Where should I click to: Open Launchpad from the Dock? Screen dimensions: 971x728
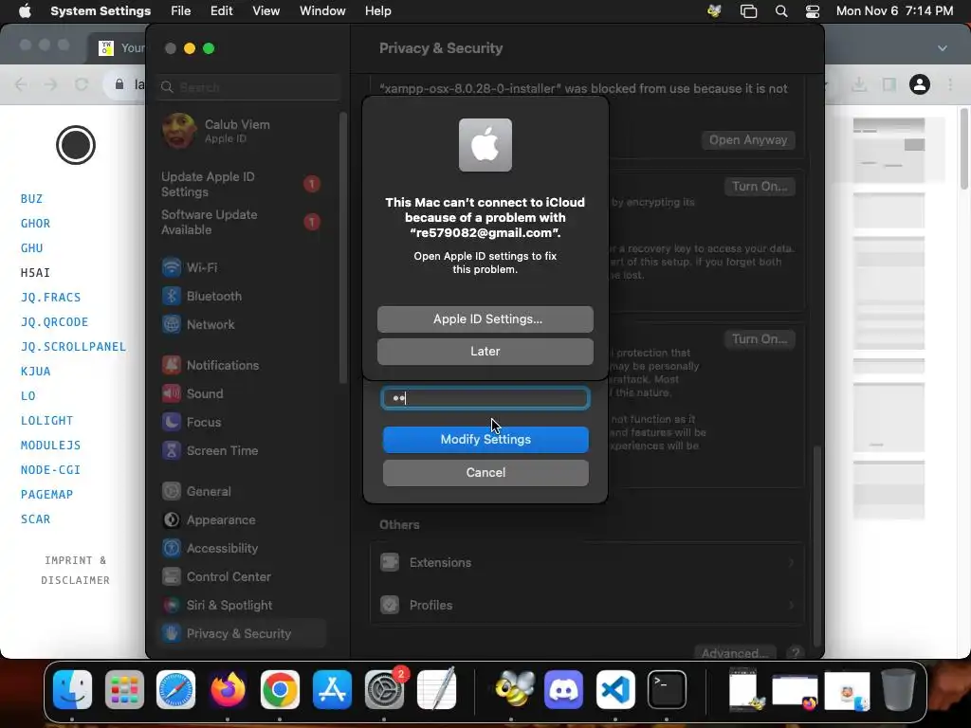pos(124,689)
